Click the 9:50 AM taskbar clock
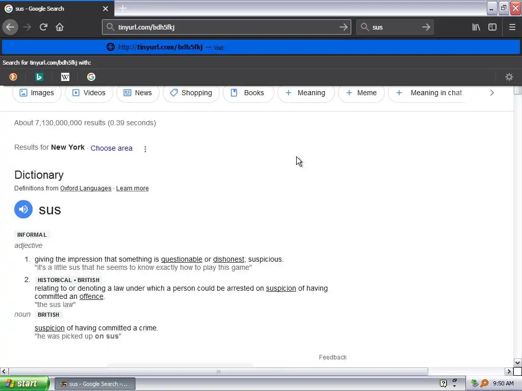Screen dimensions: 522x391 tap(503, 384)
